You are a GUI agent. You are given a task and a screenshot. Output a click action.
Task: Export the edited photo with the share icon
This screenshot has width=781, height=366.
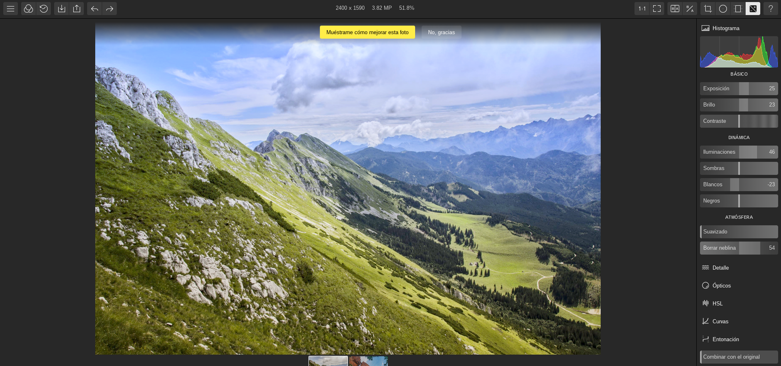[x=77, y=8]
